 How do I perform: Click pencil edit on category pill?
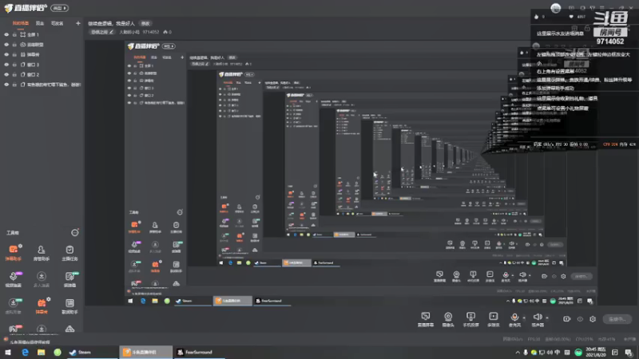pyautogui.click(x=111, y=32)
